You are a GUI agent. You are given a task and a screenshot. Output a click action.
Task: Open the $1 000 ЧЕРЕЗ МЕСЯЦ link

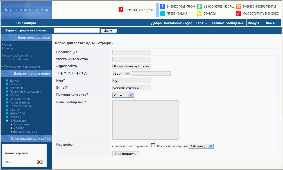click(x=219, y=6)
